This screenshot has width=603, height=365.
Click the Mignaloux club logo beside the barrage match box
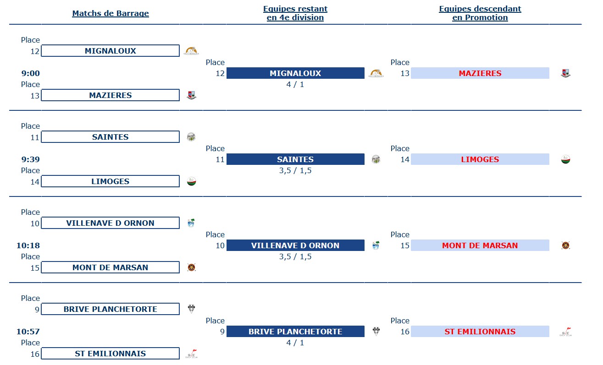(192, 51)
